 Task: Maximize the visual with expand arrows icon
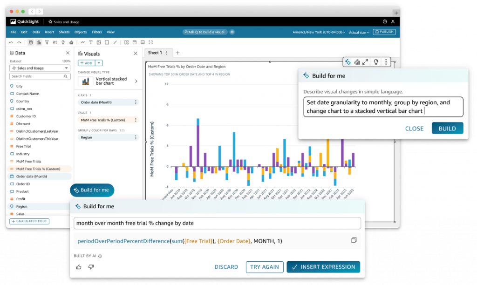point(365,62)
